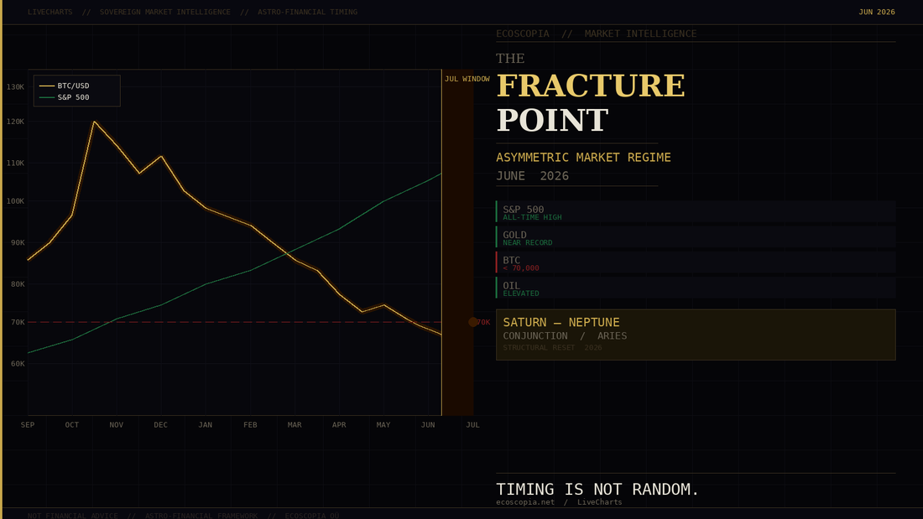Click the JUL WINDOW label

pos(467,79)
